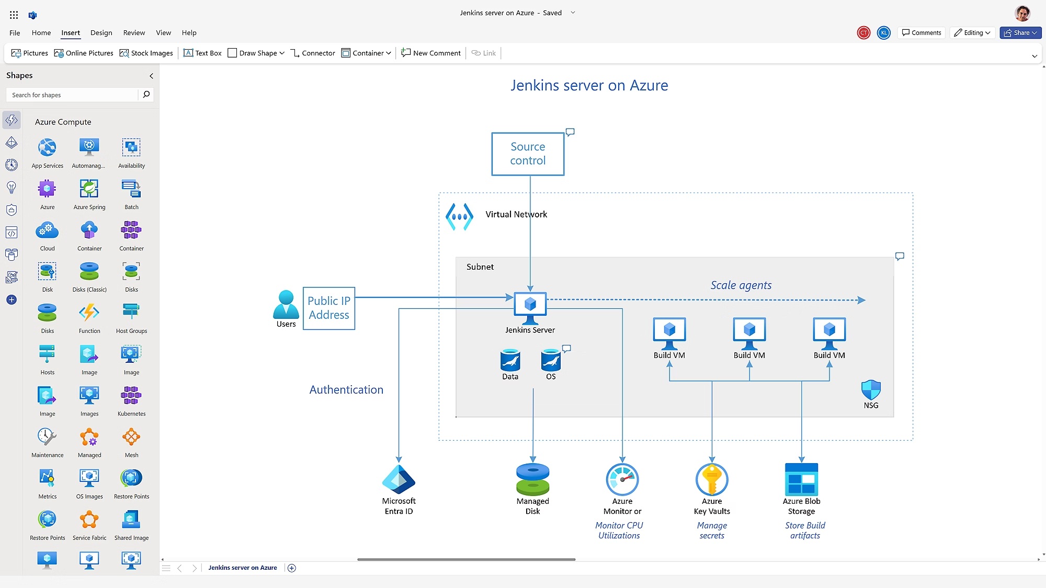1046x588 pixels.
Task: Select the Azure Spring shape
Action: point(89,189)
